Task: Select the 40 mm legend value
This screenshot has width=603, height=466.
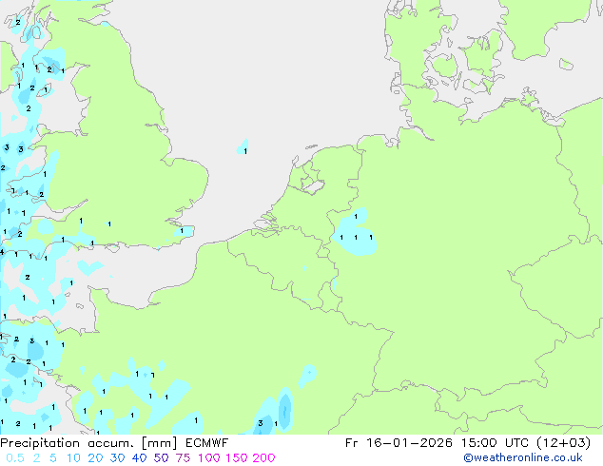Action: (x=139, y=458)
